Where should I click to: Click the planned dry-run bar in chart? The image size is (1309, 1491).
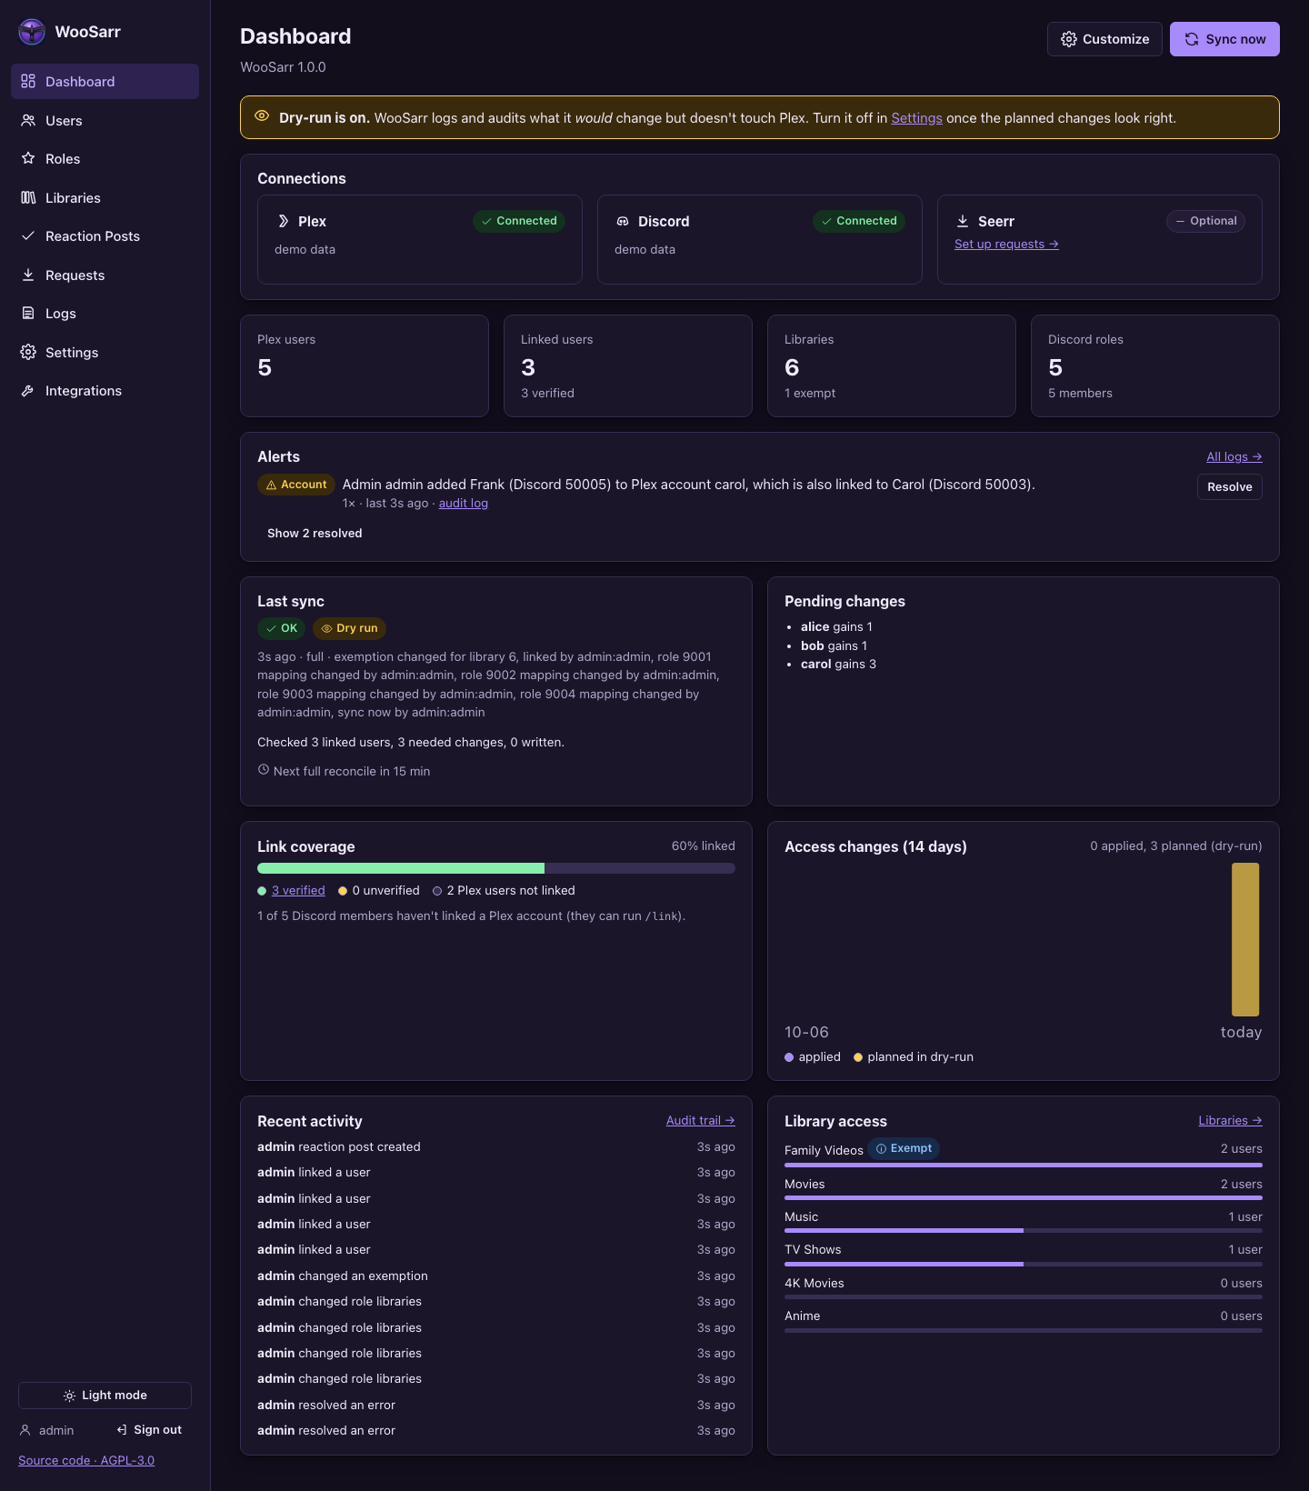pos(1245,939)
